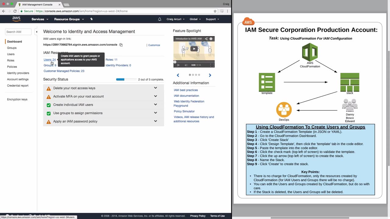The height and width of the screenshot is (219, 390).
Task: Open Groups in the IAM sidebar
Action: tap(12, 48)
